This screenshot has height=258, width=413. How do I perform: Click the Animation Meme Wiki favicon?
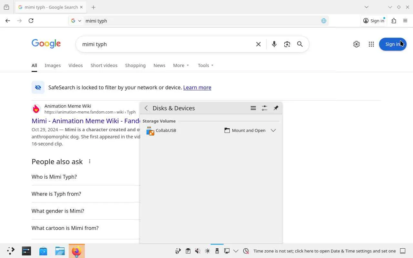(36, 109)
